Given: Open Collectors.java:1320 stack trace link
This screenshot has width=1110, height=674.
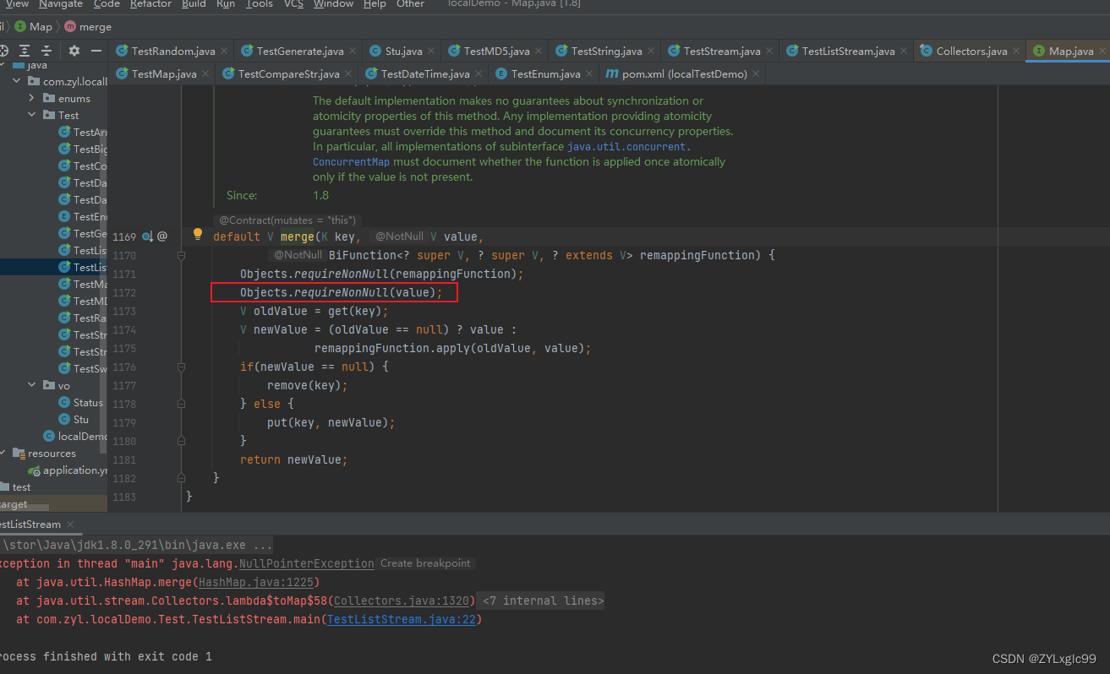Looking at the screenshot, I should 402,601.
